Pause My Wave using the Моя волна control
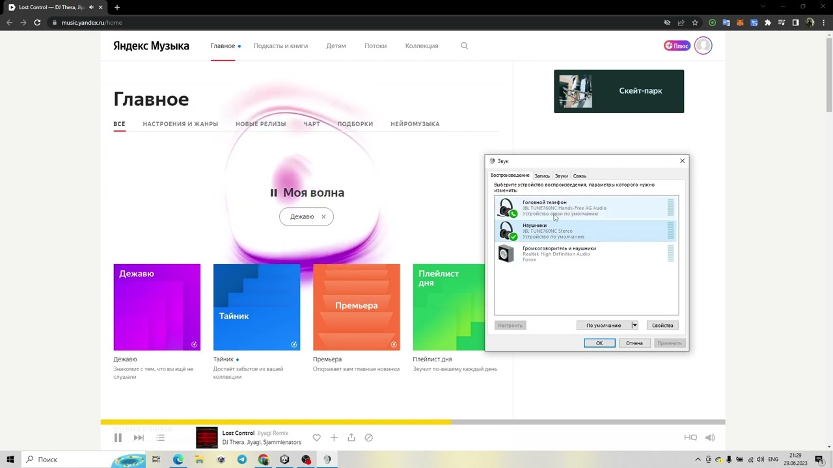Viewport: 833px width, 468px height. point(307,192)
